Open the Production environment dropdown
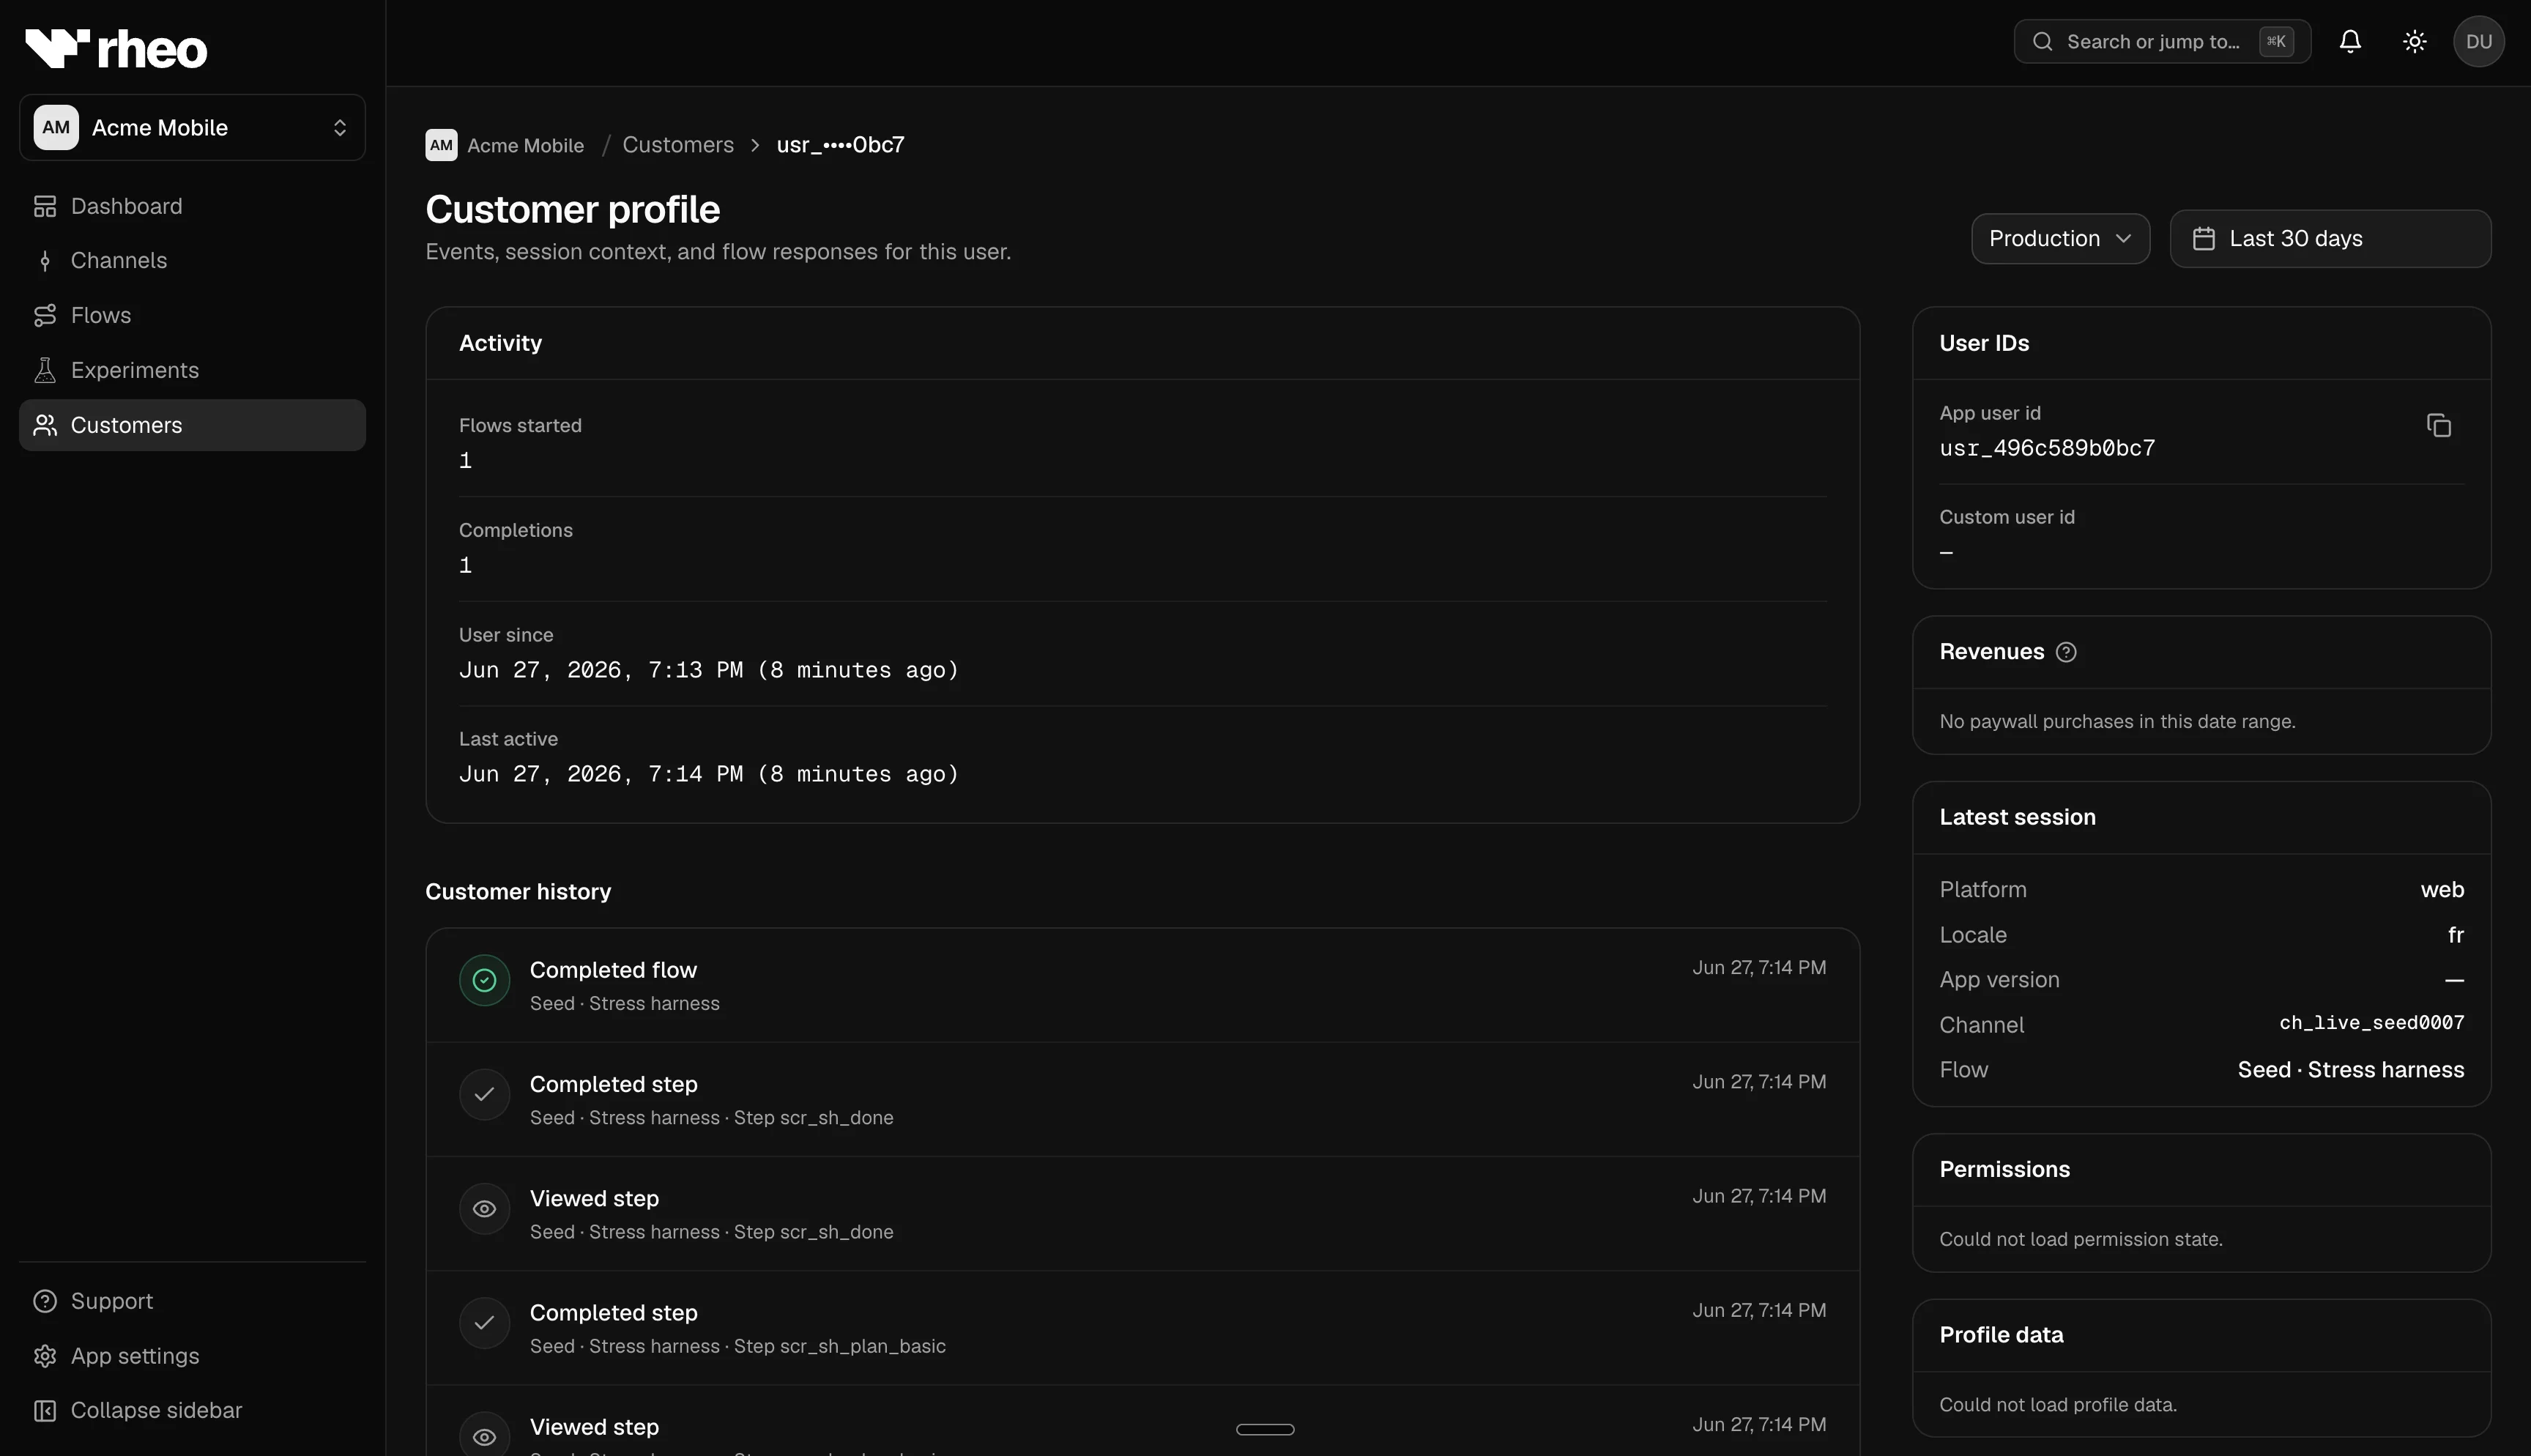Screen dimensions: 2531x1456 click(2060, 238)
